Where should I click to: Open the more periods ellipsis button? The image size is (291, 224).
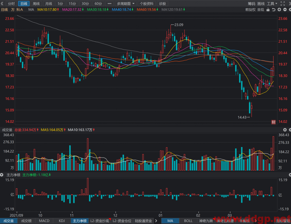click(x=109, y=3)
